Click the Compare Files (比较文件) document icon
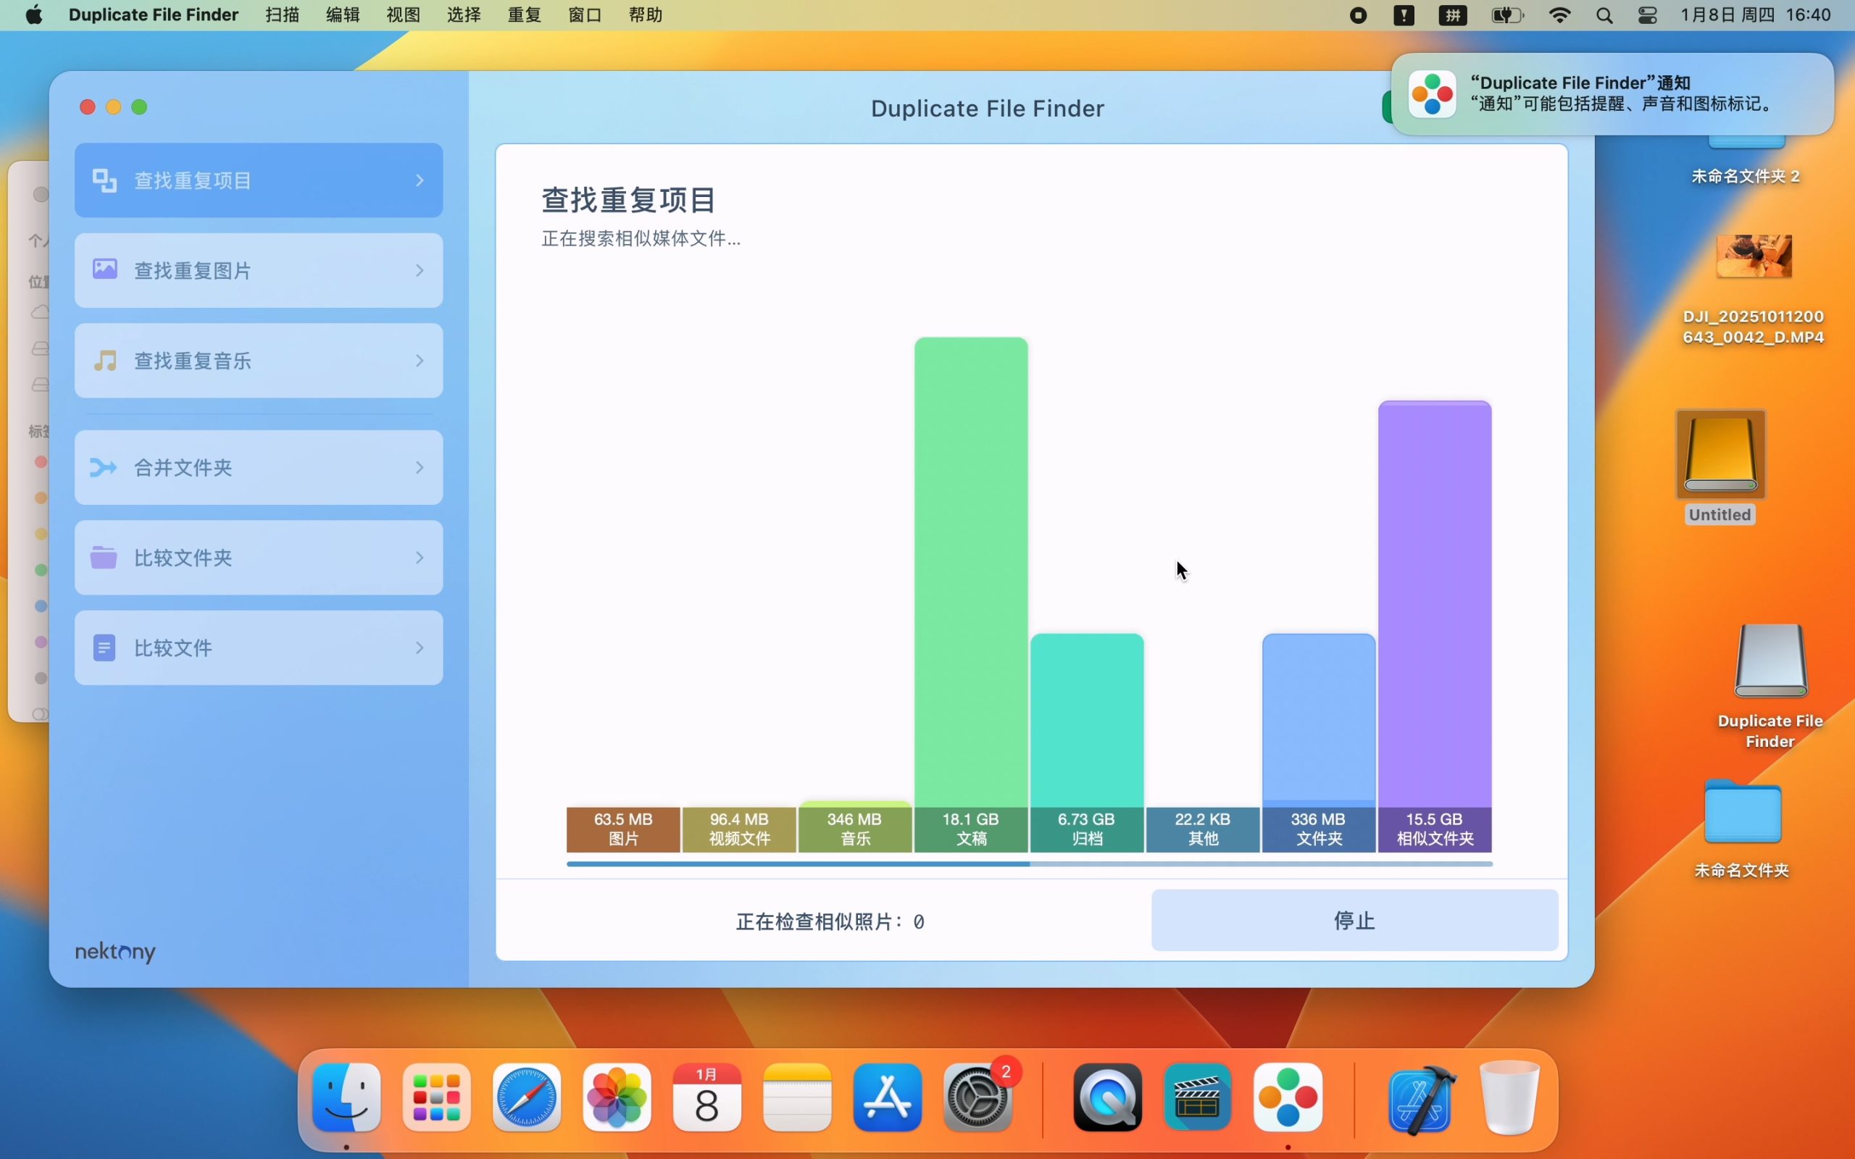 (x=104, y=648)
